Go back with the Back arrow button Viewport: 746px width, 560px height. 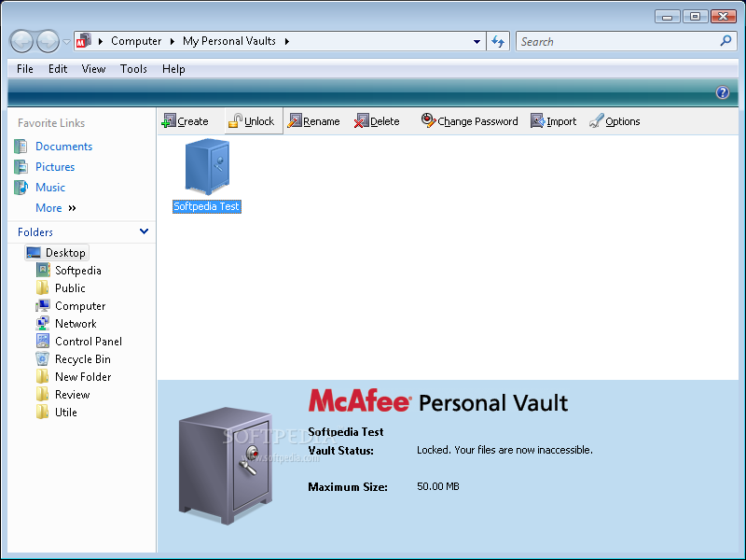pos(21,41)
